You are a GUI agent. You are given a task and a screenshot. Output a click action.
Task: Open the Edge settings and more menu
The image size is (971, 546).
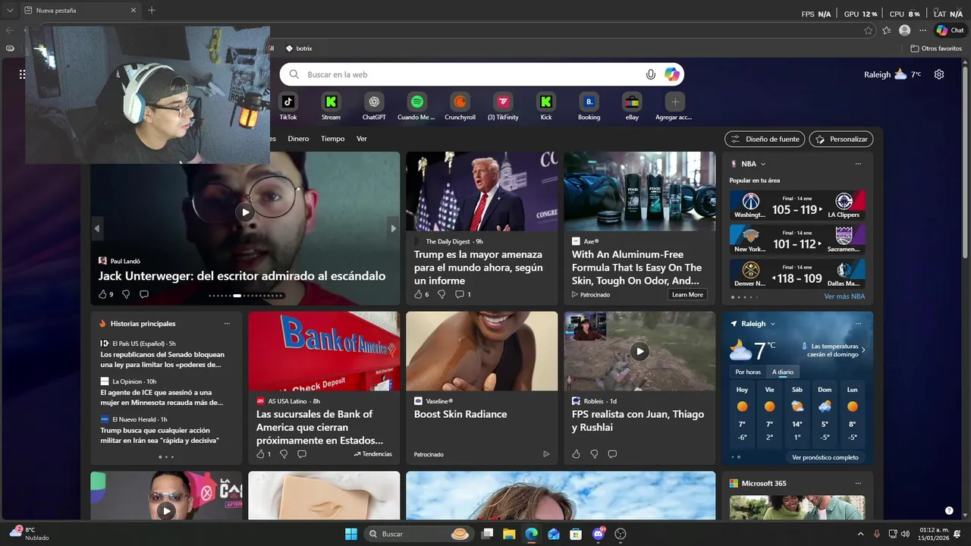click(922, 30)
